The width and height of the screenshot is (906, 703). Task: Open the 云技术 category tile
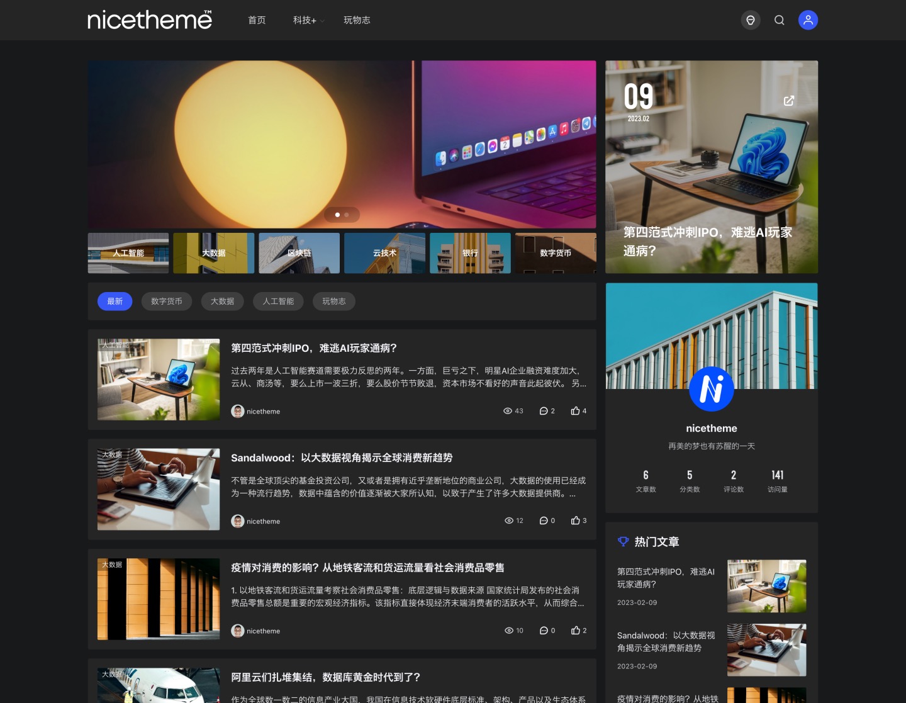[x=385, y=253]
